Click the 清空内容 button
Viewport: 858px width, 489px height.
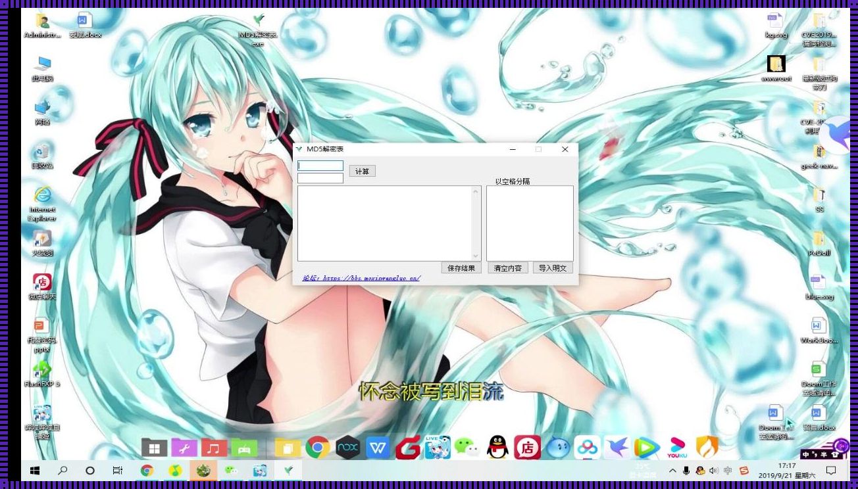(508, 268)
